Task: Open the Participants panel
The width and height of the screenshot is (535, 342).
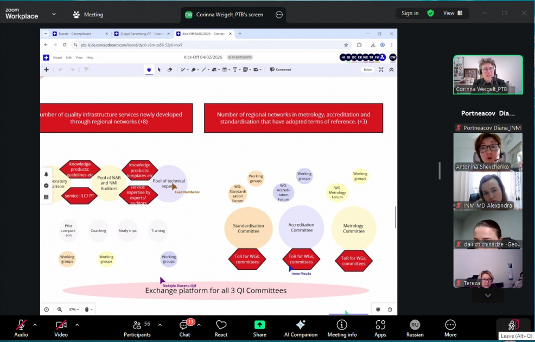Action: 137,327
